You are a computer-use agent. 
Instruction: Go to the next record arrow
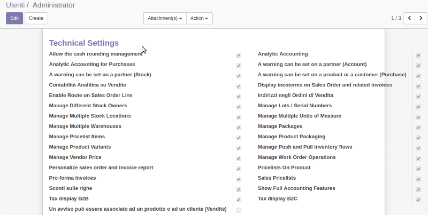pos(421,18)
